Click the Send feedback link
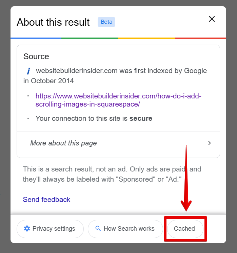Image resolution: width=237 pixels, height=253 pixels. (46, 200)
